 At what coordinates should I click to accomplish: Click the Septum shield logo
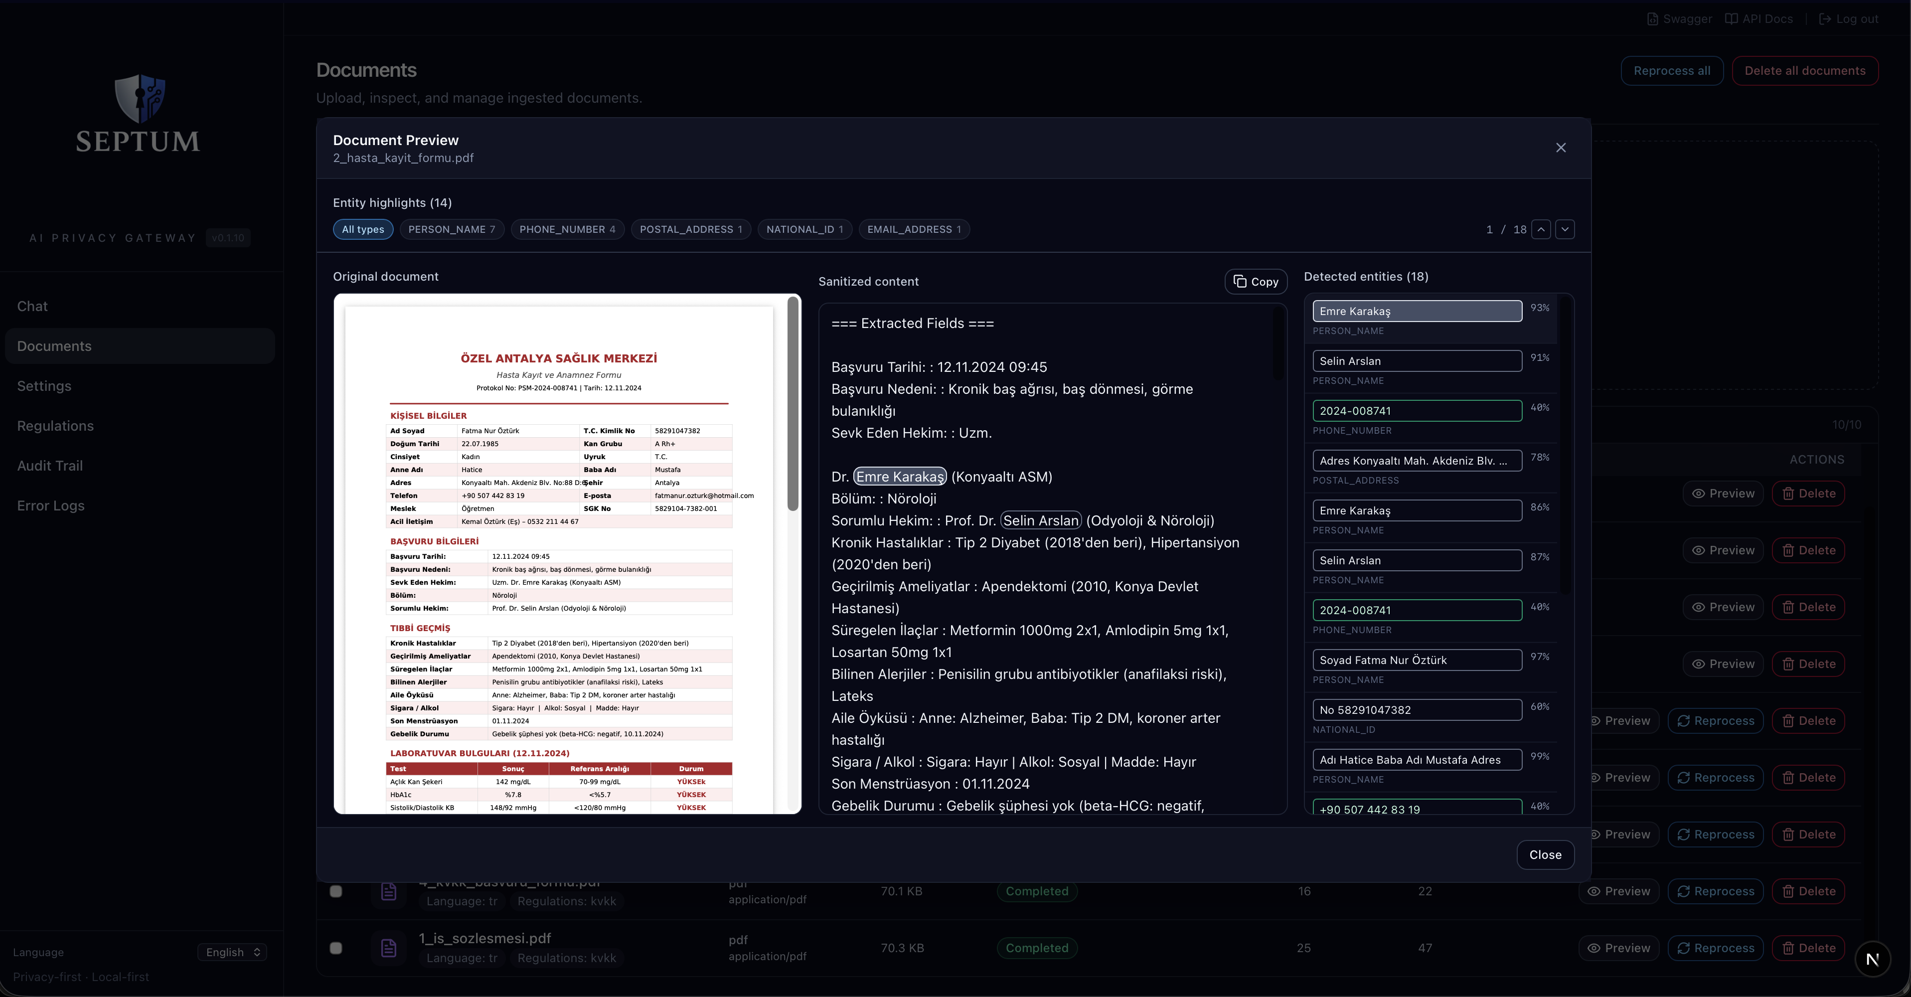140,98
